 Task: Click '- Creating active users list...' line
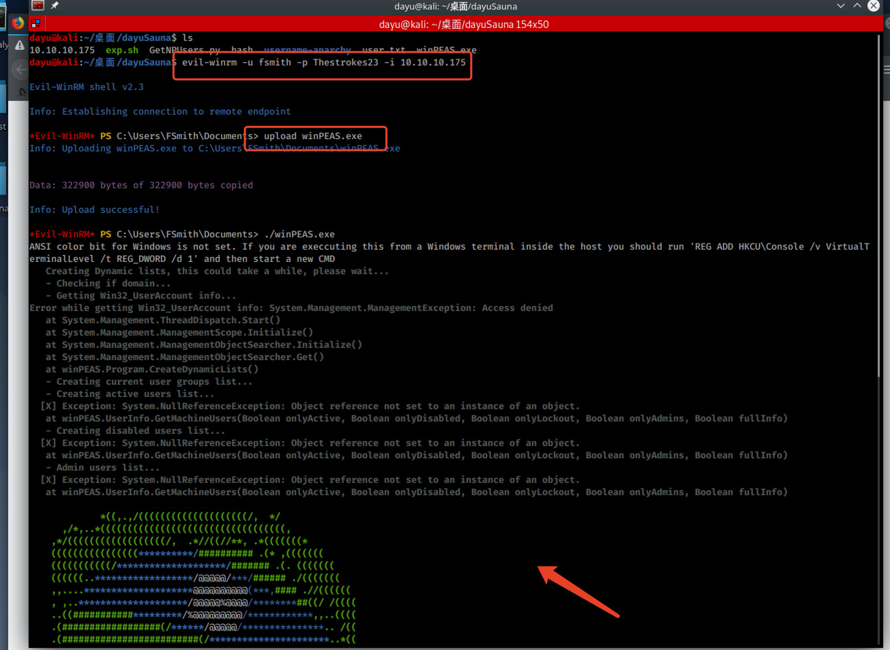click(x=130, y=394)
